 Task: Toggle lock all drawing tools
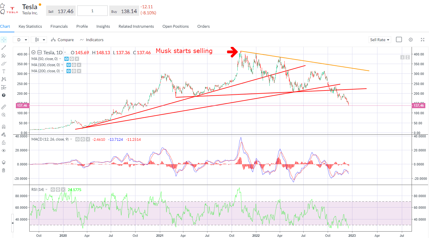[4, 142]
